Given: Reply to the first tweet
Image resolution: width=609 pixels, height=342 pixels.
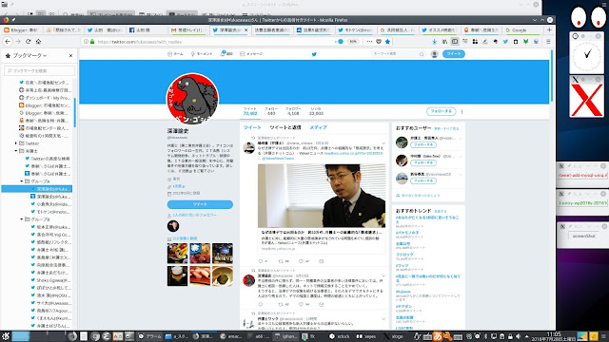Looking at the screenshot, I should (261, 261).
